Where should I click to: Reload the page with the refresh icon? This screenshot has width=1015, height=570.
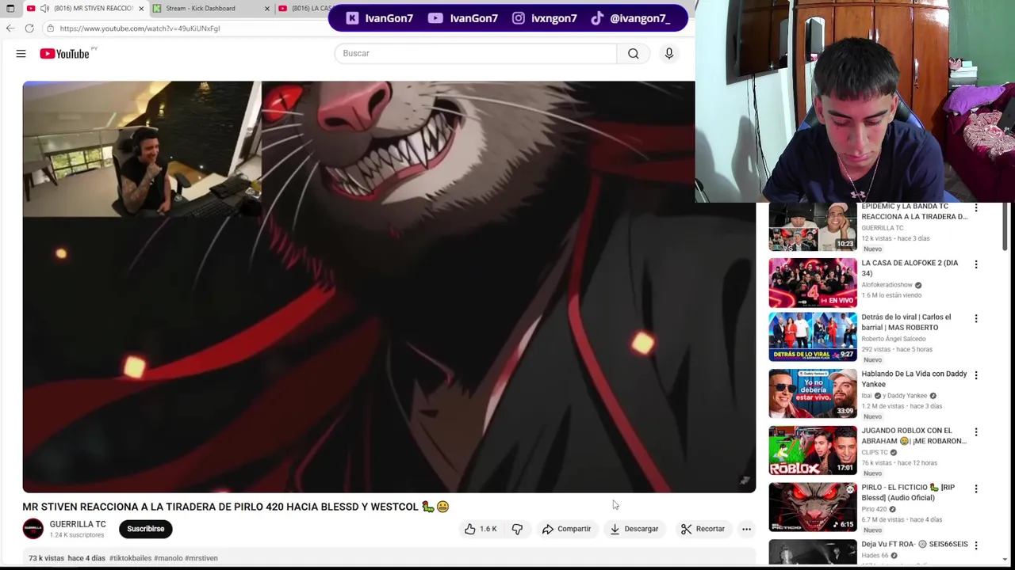tap(29, 28)
